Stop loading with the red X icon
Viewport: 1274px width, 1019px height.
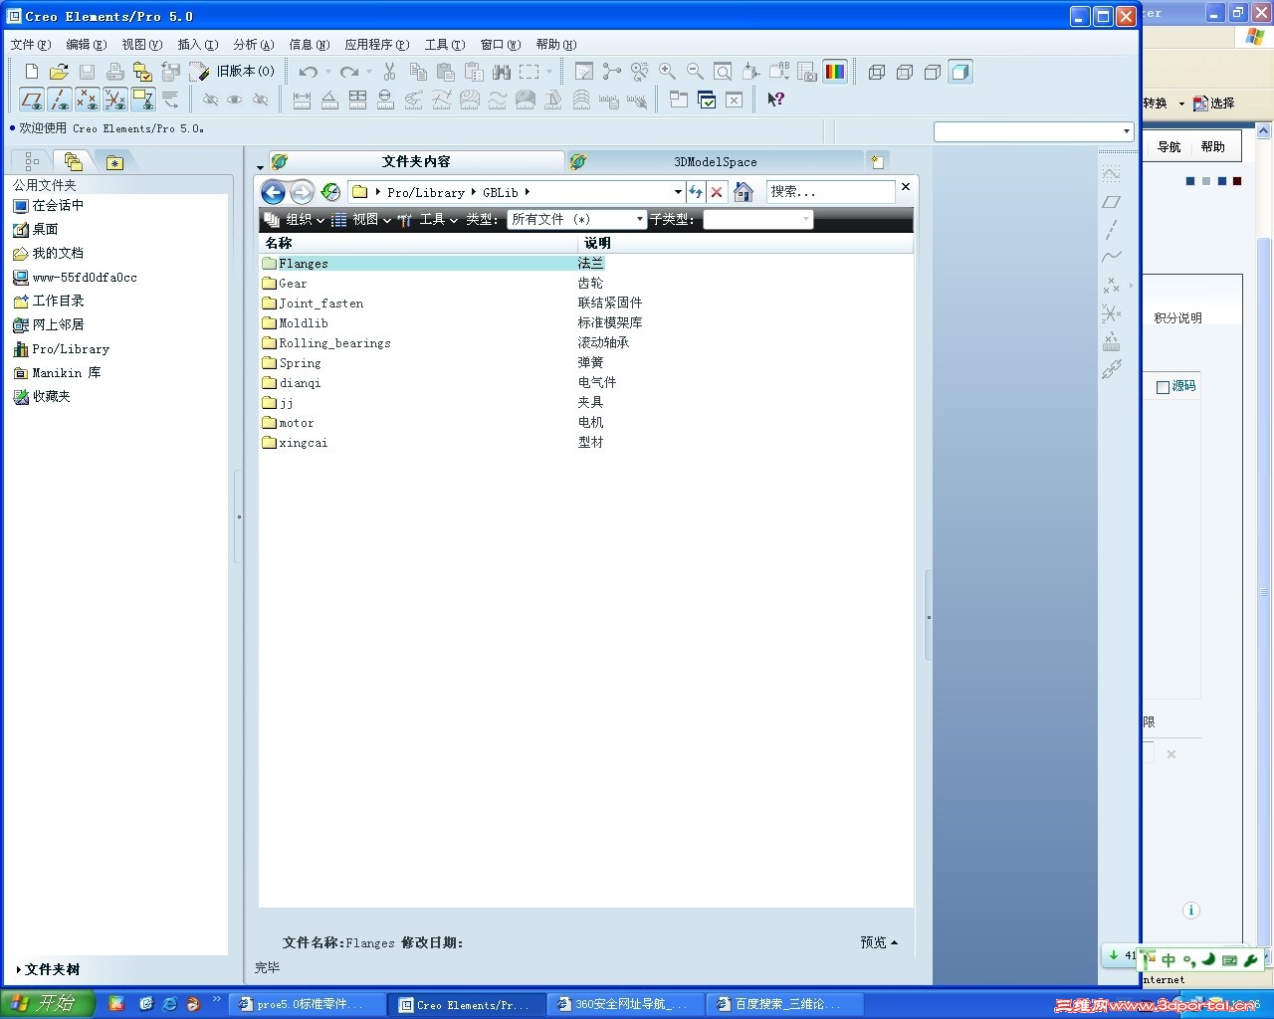pyautogui.click(x=717, y=192)
